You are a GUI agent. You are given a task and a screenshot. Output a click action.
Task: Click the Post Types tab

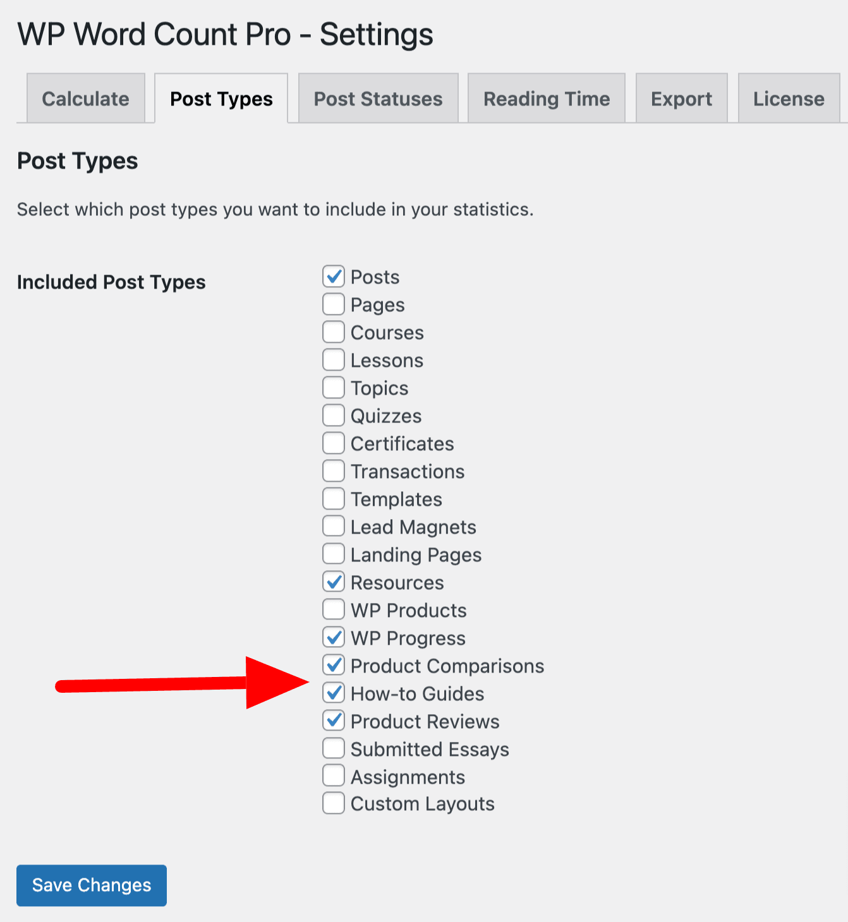pyautogui.click(x=221, y=99)
